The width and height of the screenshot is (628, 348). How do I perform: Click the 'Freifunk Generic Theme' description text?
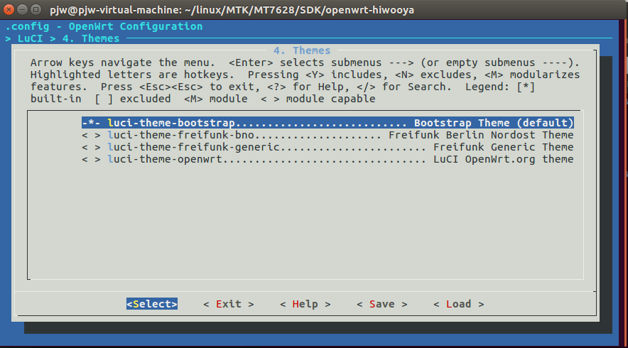[504, 147]
